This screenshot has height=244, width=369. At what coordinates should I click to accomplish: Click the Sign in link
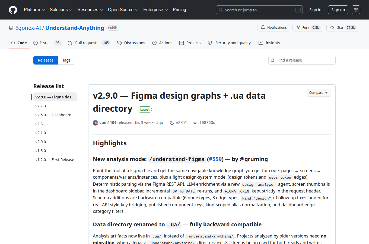coord(315,10)
